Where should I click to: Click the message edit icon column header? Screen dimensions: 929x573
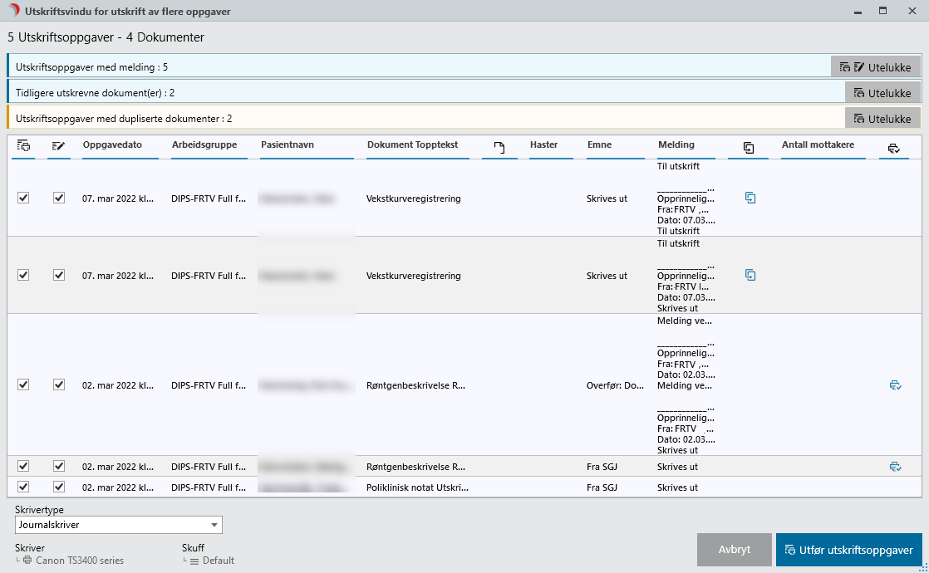[x=58, y=146]
